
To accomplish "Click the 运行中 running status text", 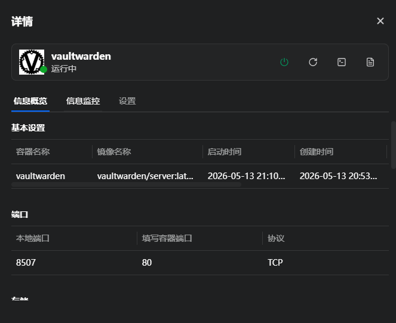I will pos(64,69).
